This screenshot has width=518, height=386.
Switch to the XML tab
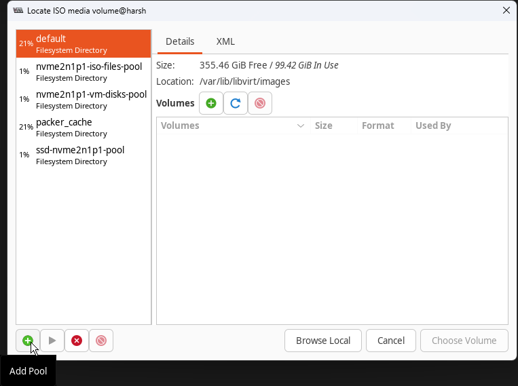[225, 41]
